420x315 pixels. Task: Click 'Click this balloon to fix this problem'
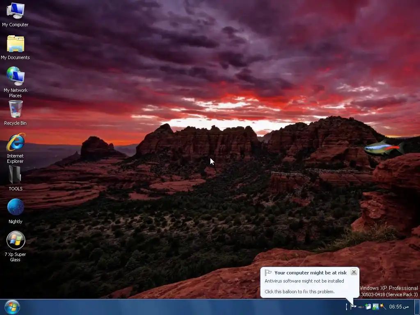click(299, 292)
